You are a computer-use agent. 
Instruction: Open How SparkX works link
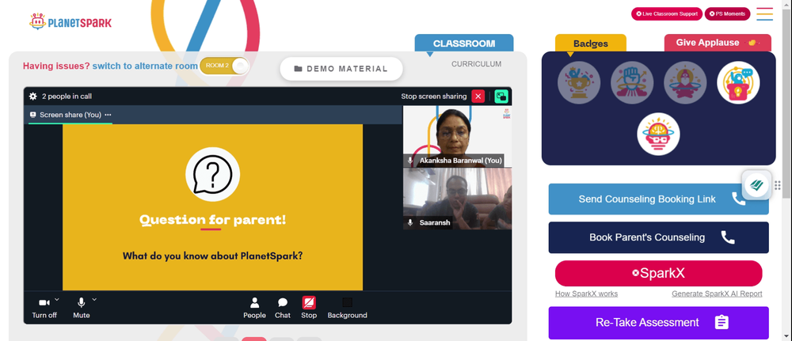[x=586, y=294]
